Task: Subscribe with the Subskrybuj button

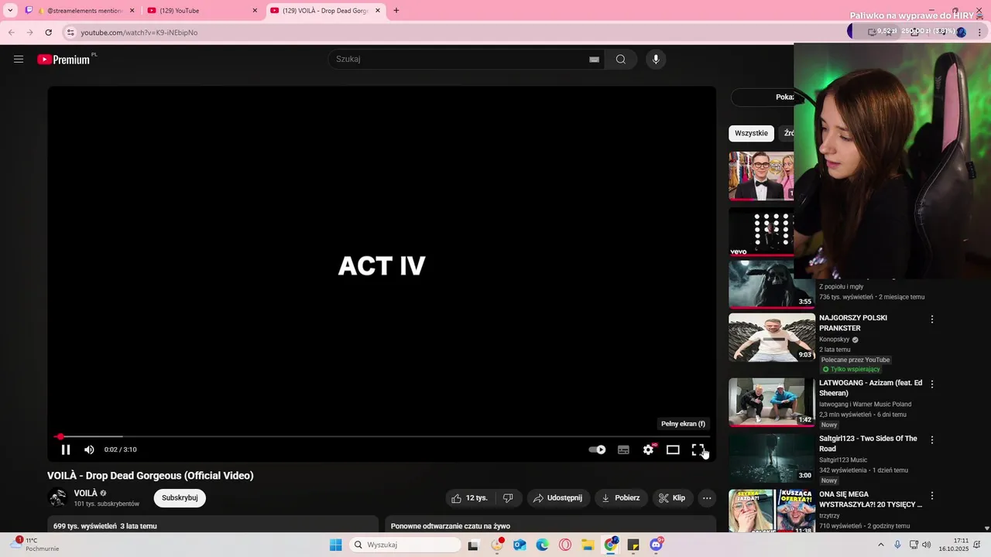Action: [x=180, y=498]
